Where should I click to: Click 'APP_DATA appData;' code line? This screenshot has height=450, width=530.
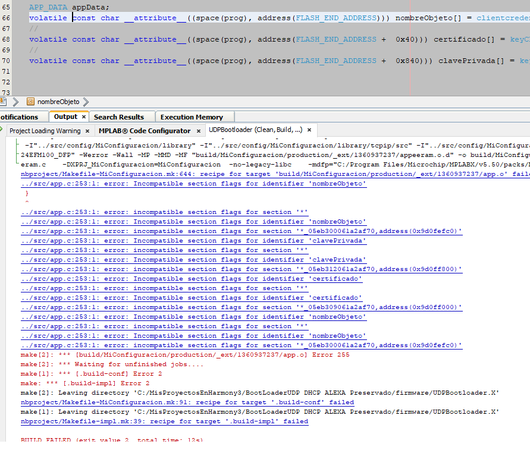pos(69,7)
